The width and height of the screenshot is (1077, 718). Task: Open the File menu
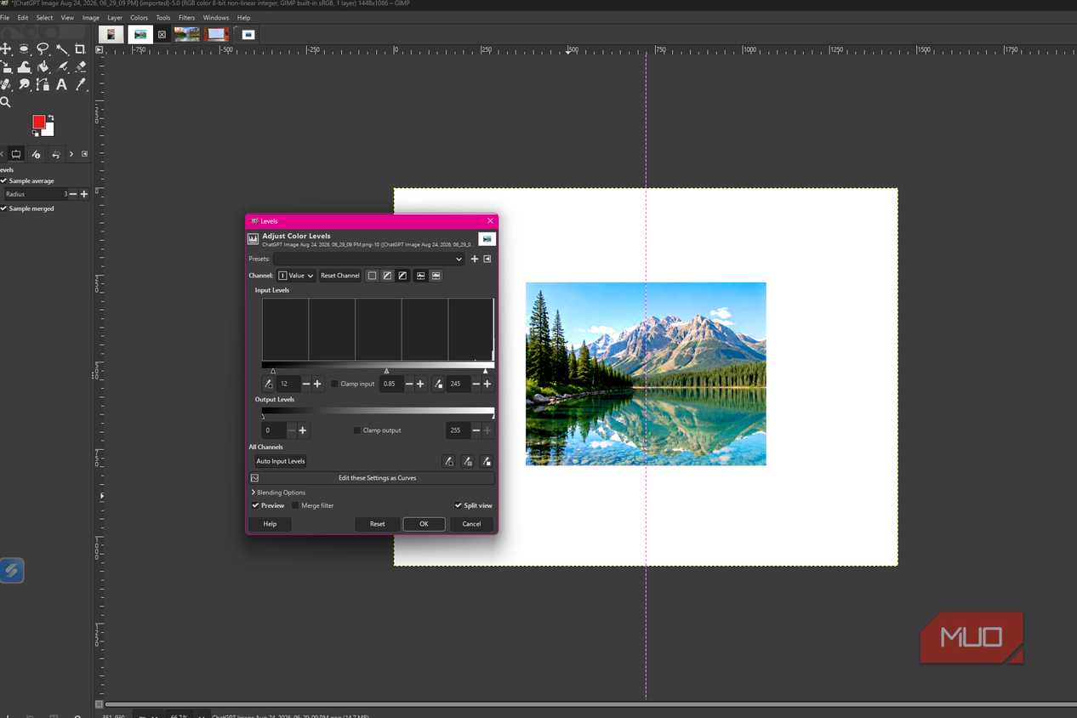click(x=5, y=17)
